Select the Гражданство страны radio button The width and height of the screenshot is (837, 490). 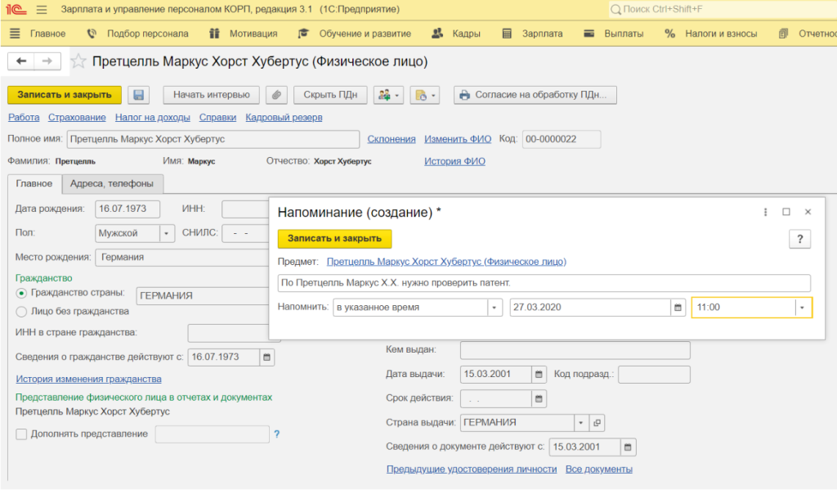pyautogui.click(x=21, y=293)
